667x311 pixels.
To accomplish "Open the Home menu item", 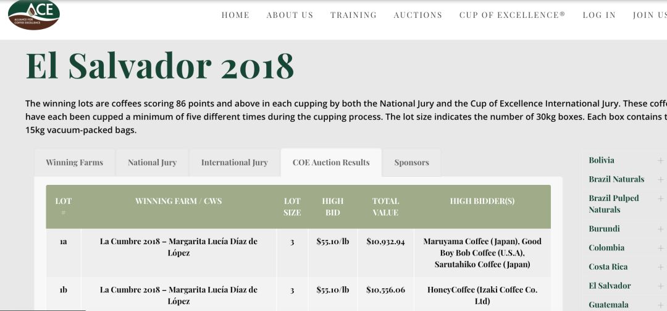I will [x=235, y=15].
